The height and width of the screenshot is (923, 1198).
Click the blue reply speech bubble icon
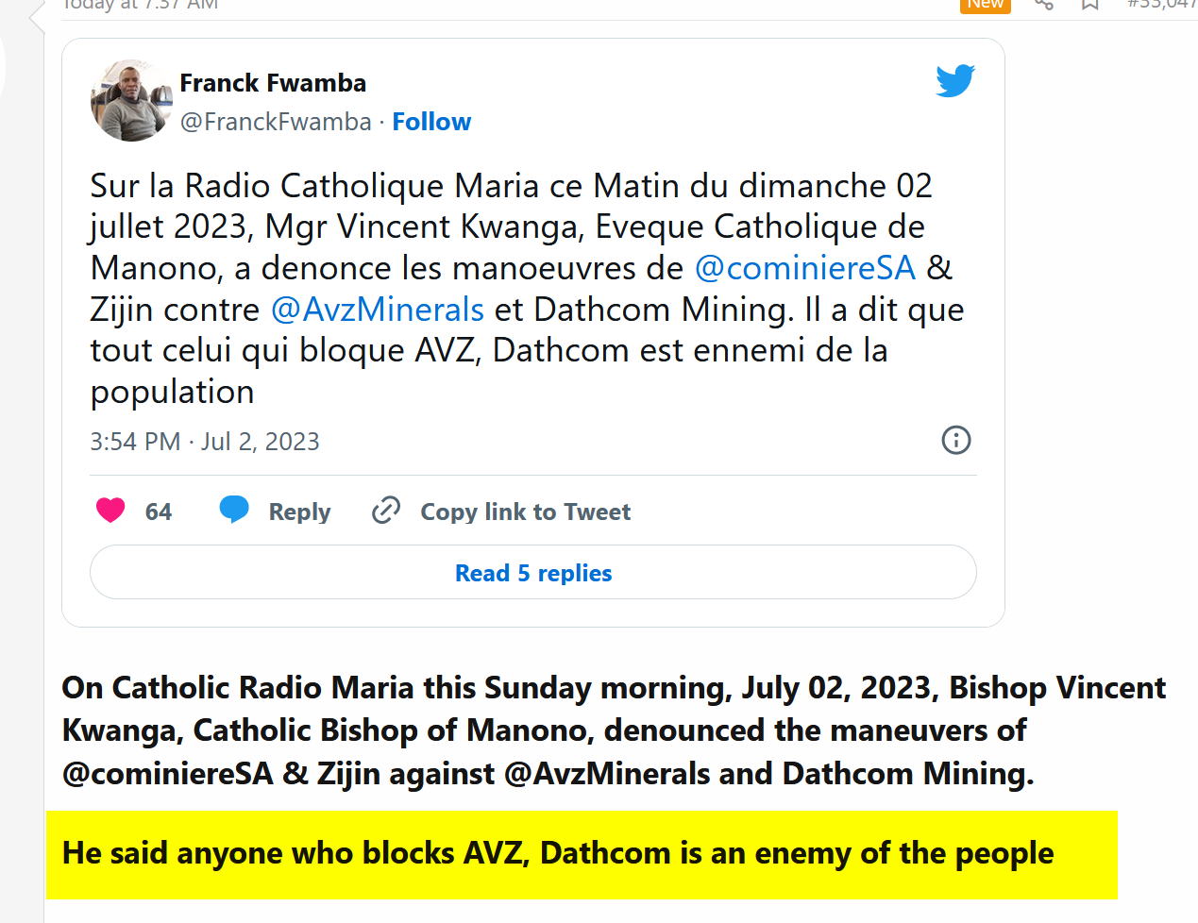(x=234, y=510)
